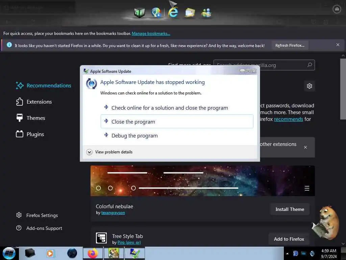The height and width of the screenshot is (260, 346).
Task: Open the Messenger people dock icon
Action: [206, 13]
